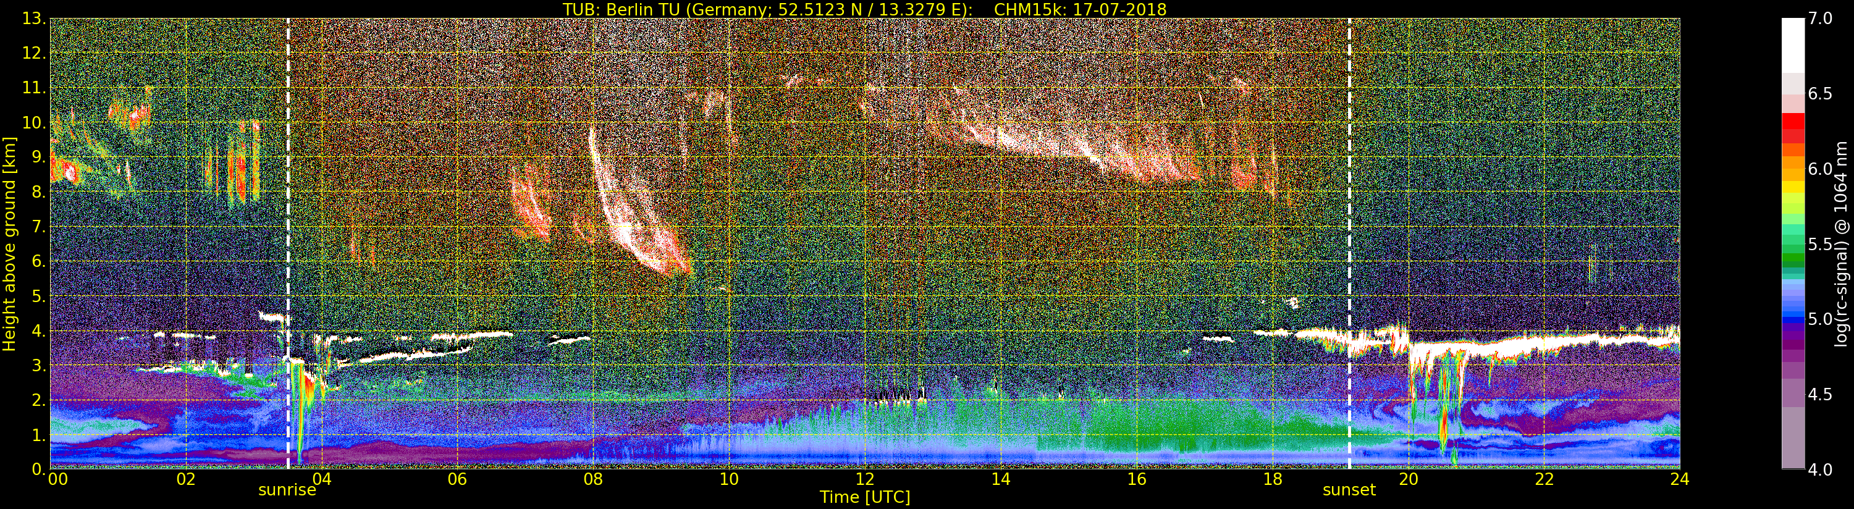Click the height axis tick label '2.'
Screen dimensions: 1854x509
[x=38, y=400]
